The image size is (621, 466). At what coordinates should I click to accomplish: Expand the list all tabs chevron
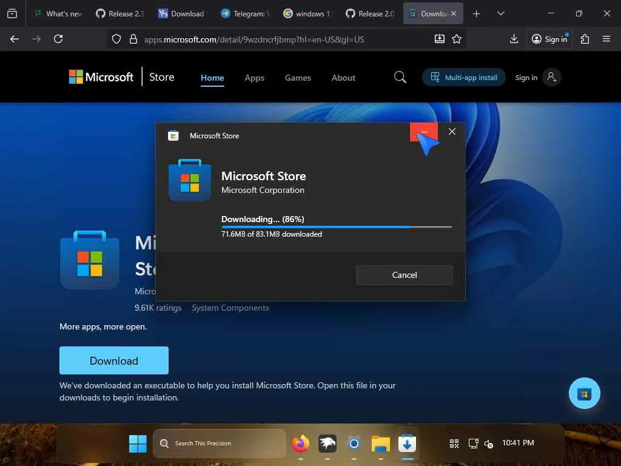pos(500,13)
